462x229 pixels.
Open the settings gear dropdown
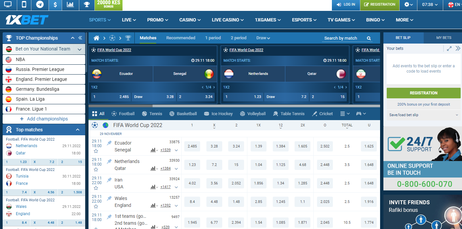pyautogui.click(x=409, y=5)
